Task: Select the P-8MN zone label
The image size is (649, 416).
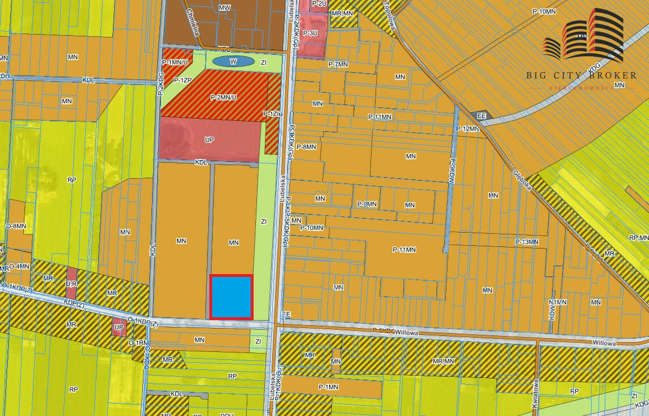Action: pyautogui.click(x=306, y=147)
